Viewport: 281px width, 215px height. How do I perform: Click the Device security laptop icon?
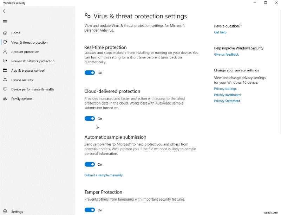[x=5, y=80]
